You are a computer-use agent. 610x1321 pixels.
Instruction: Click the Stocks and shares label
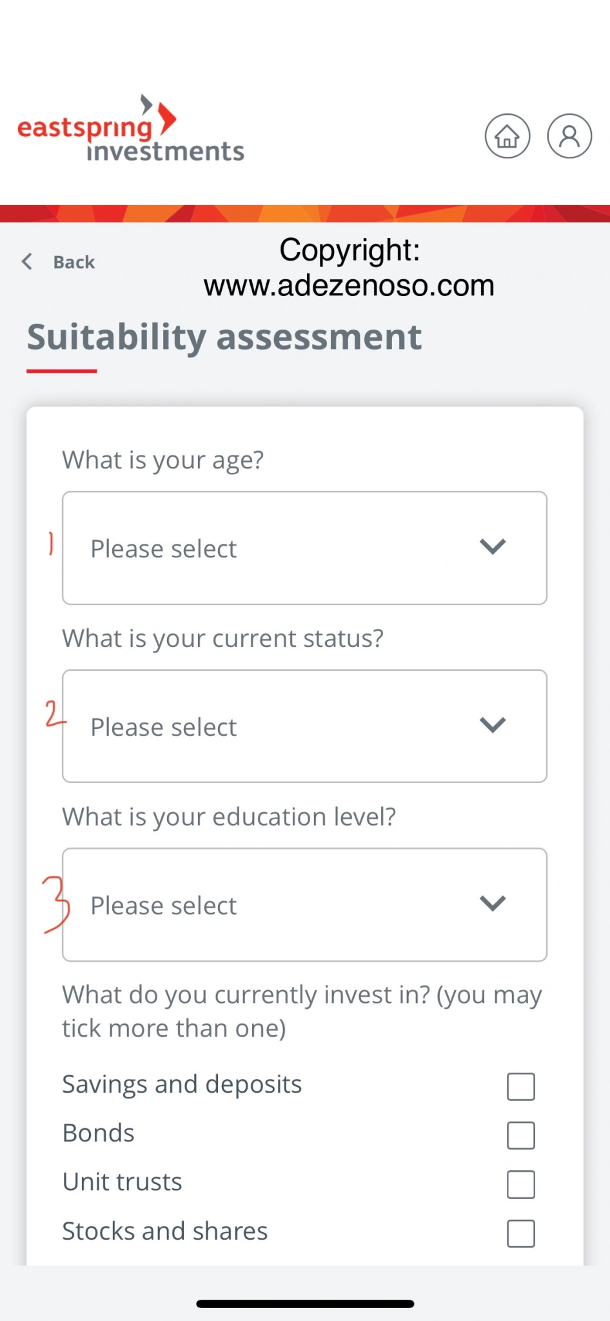pyautogui.click(x=165, y=1231)
